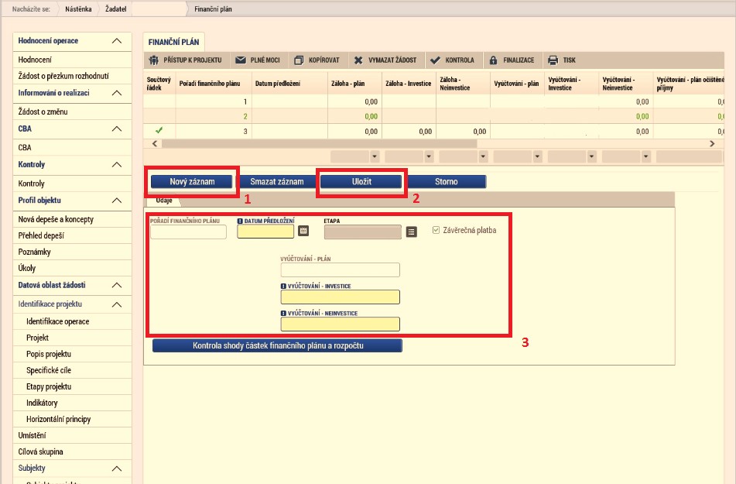Click Nový záznam button

(x=192, y=181)
